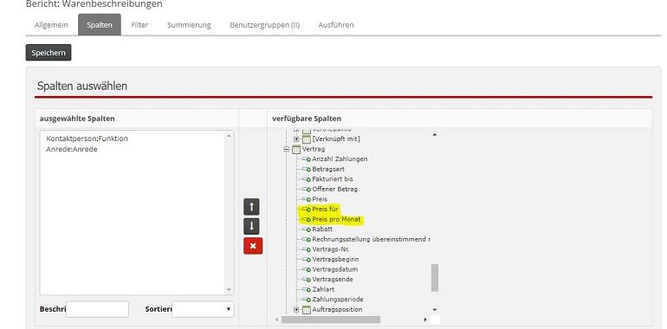Viewport: 667px width, 329px height.
Task: Click the green bullet icon beside Rabatt
Action: [308, 230]
